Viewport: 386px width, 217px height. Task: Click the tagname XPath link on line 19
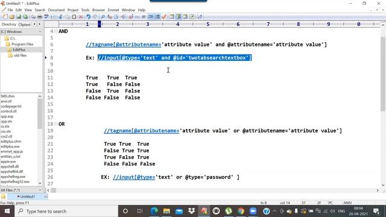[141, 131]
